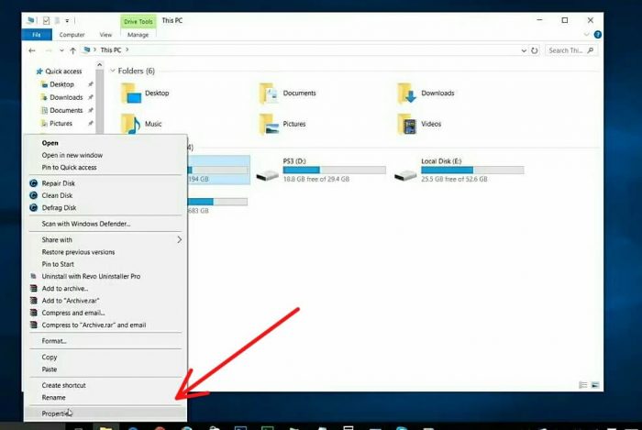The width and height of the screenshot is (642, 430).
Task: Open Customize Quick Access Toolbar dropdown
Action: 67,20
